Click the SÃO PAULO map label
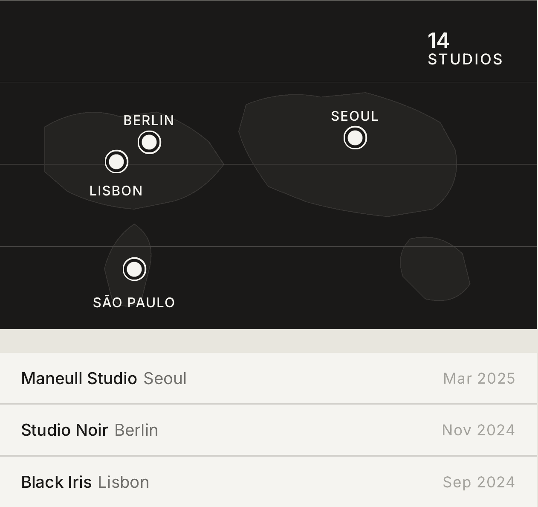This screenshot has height=507, width=538. tap(134, 303)
